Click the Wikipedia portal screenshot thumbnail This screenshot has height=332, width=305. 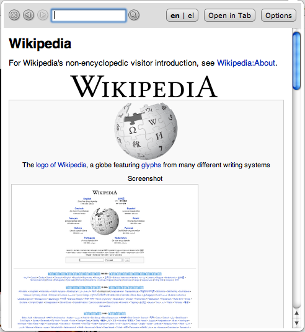click(x=105, y=256)
